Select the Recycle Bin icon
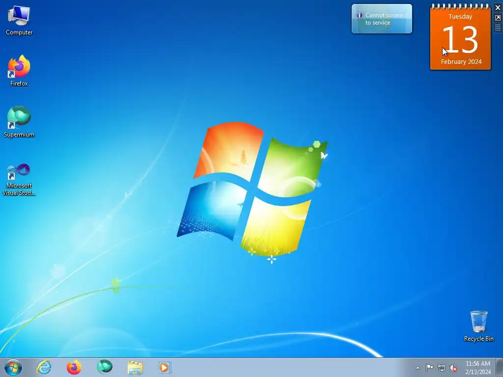 pos(478,326)
